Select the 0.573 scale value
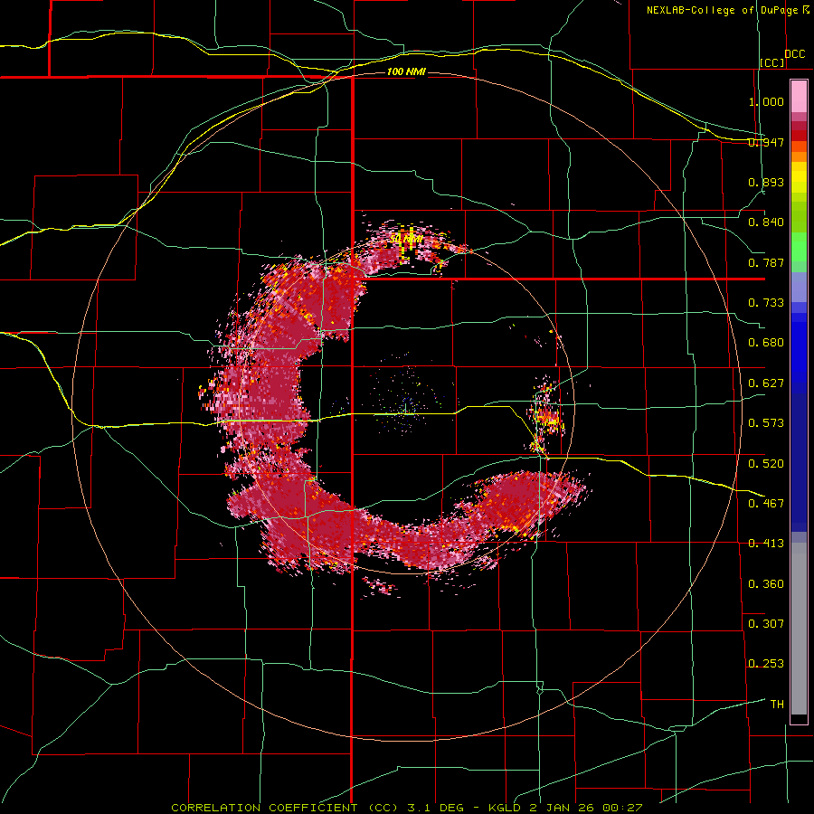The height and width of the screenshot is (814, 814). 766,423
